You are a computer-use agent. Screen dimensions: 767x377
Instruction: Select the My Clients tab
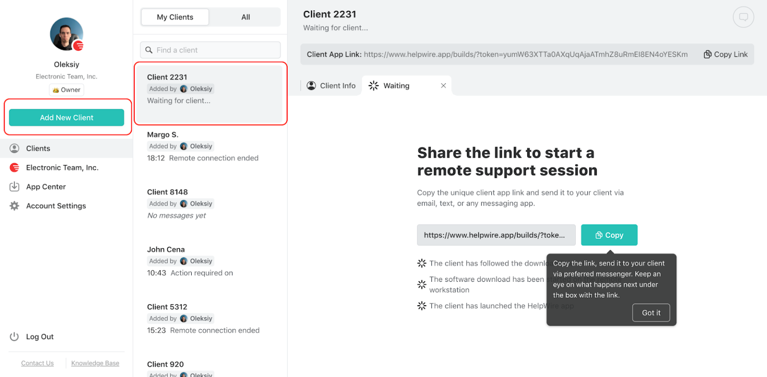click(x=175, y=16)
